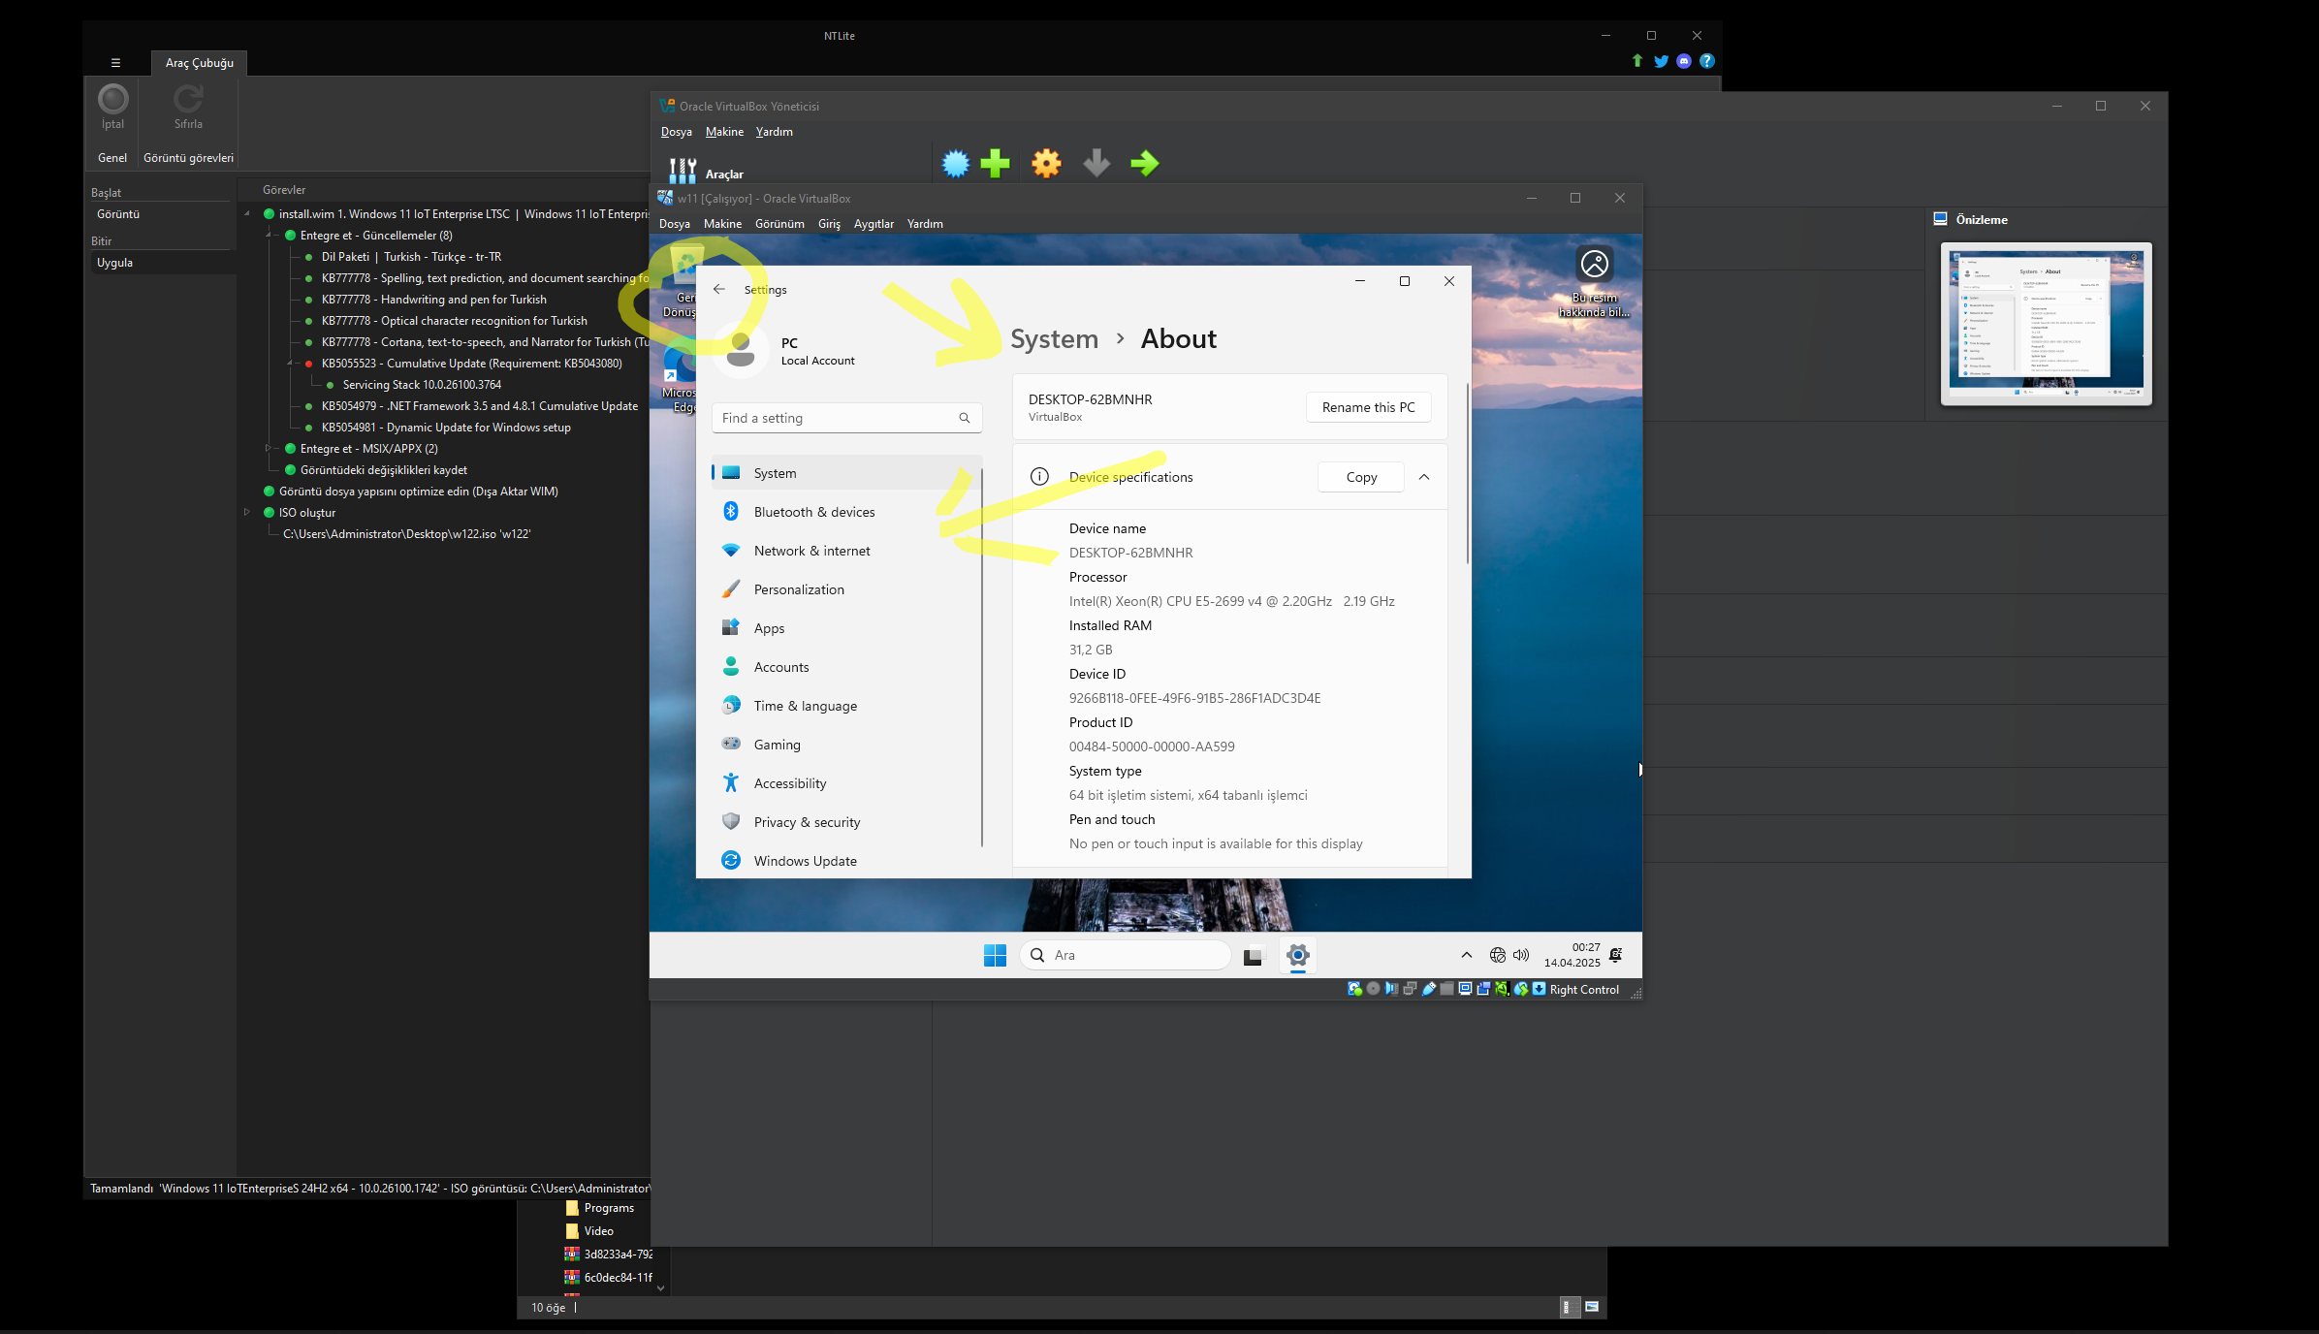Select 'Görüntüdeki değişiklikleri kaydet' row
The height and width of the screenshot is (1334, 2319).
[x=383, y=470]
